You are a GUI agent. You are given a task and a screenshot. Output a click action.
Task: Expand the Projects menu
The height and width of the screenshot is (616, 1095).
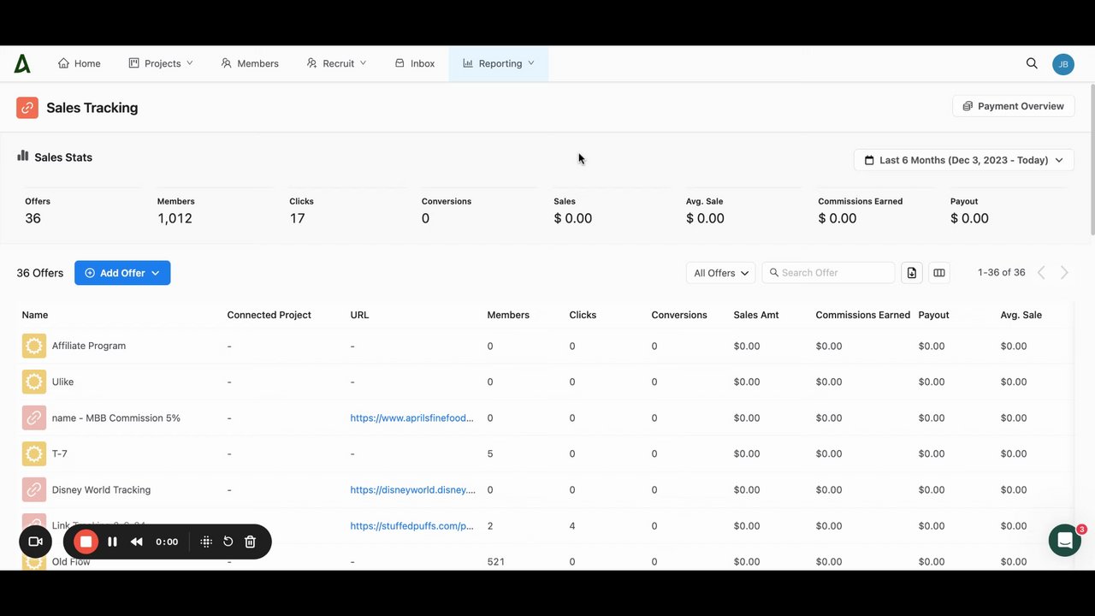tap(161, 63)
